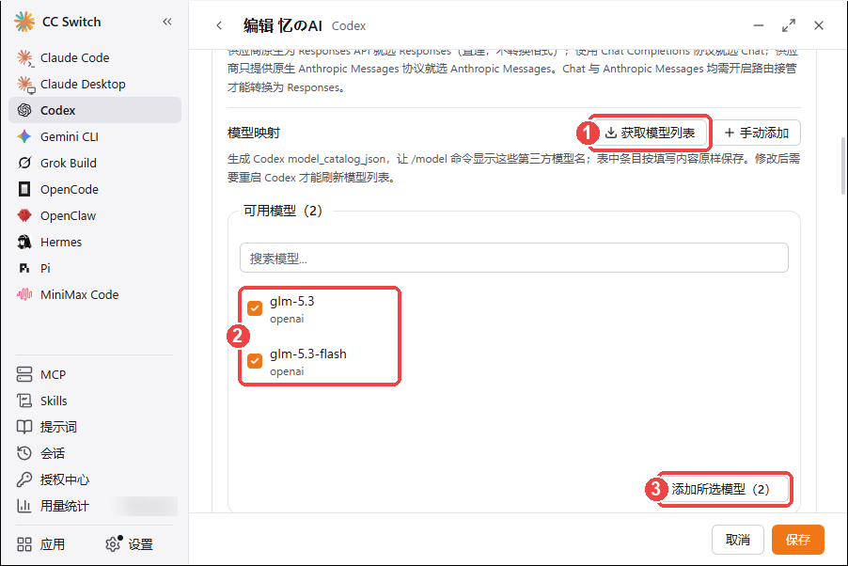The width and height of the screenshot is (848, 566).
Task: Click the Grok Build icon
Action: [24, 163]
